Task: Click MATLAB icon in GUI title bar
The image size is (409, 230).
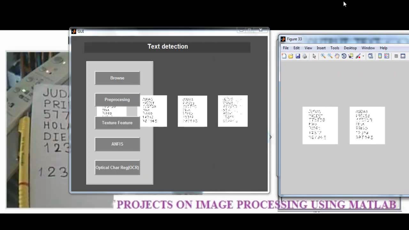Action: click(x=73, y=31)
